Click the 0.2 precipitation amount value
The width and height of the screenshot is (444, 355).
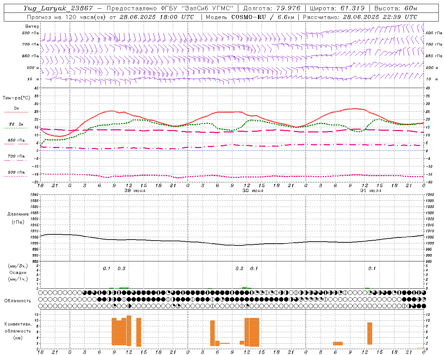coord(239,268)
